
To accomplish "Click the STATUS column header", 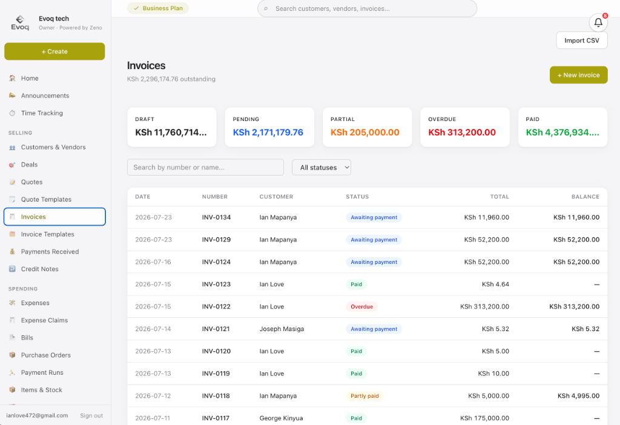I will 357,197.
